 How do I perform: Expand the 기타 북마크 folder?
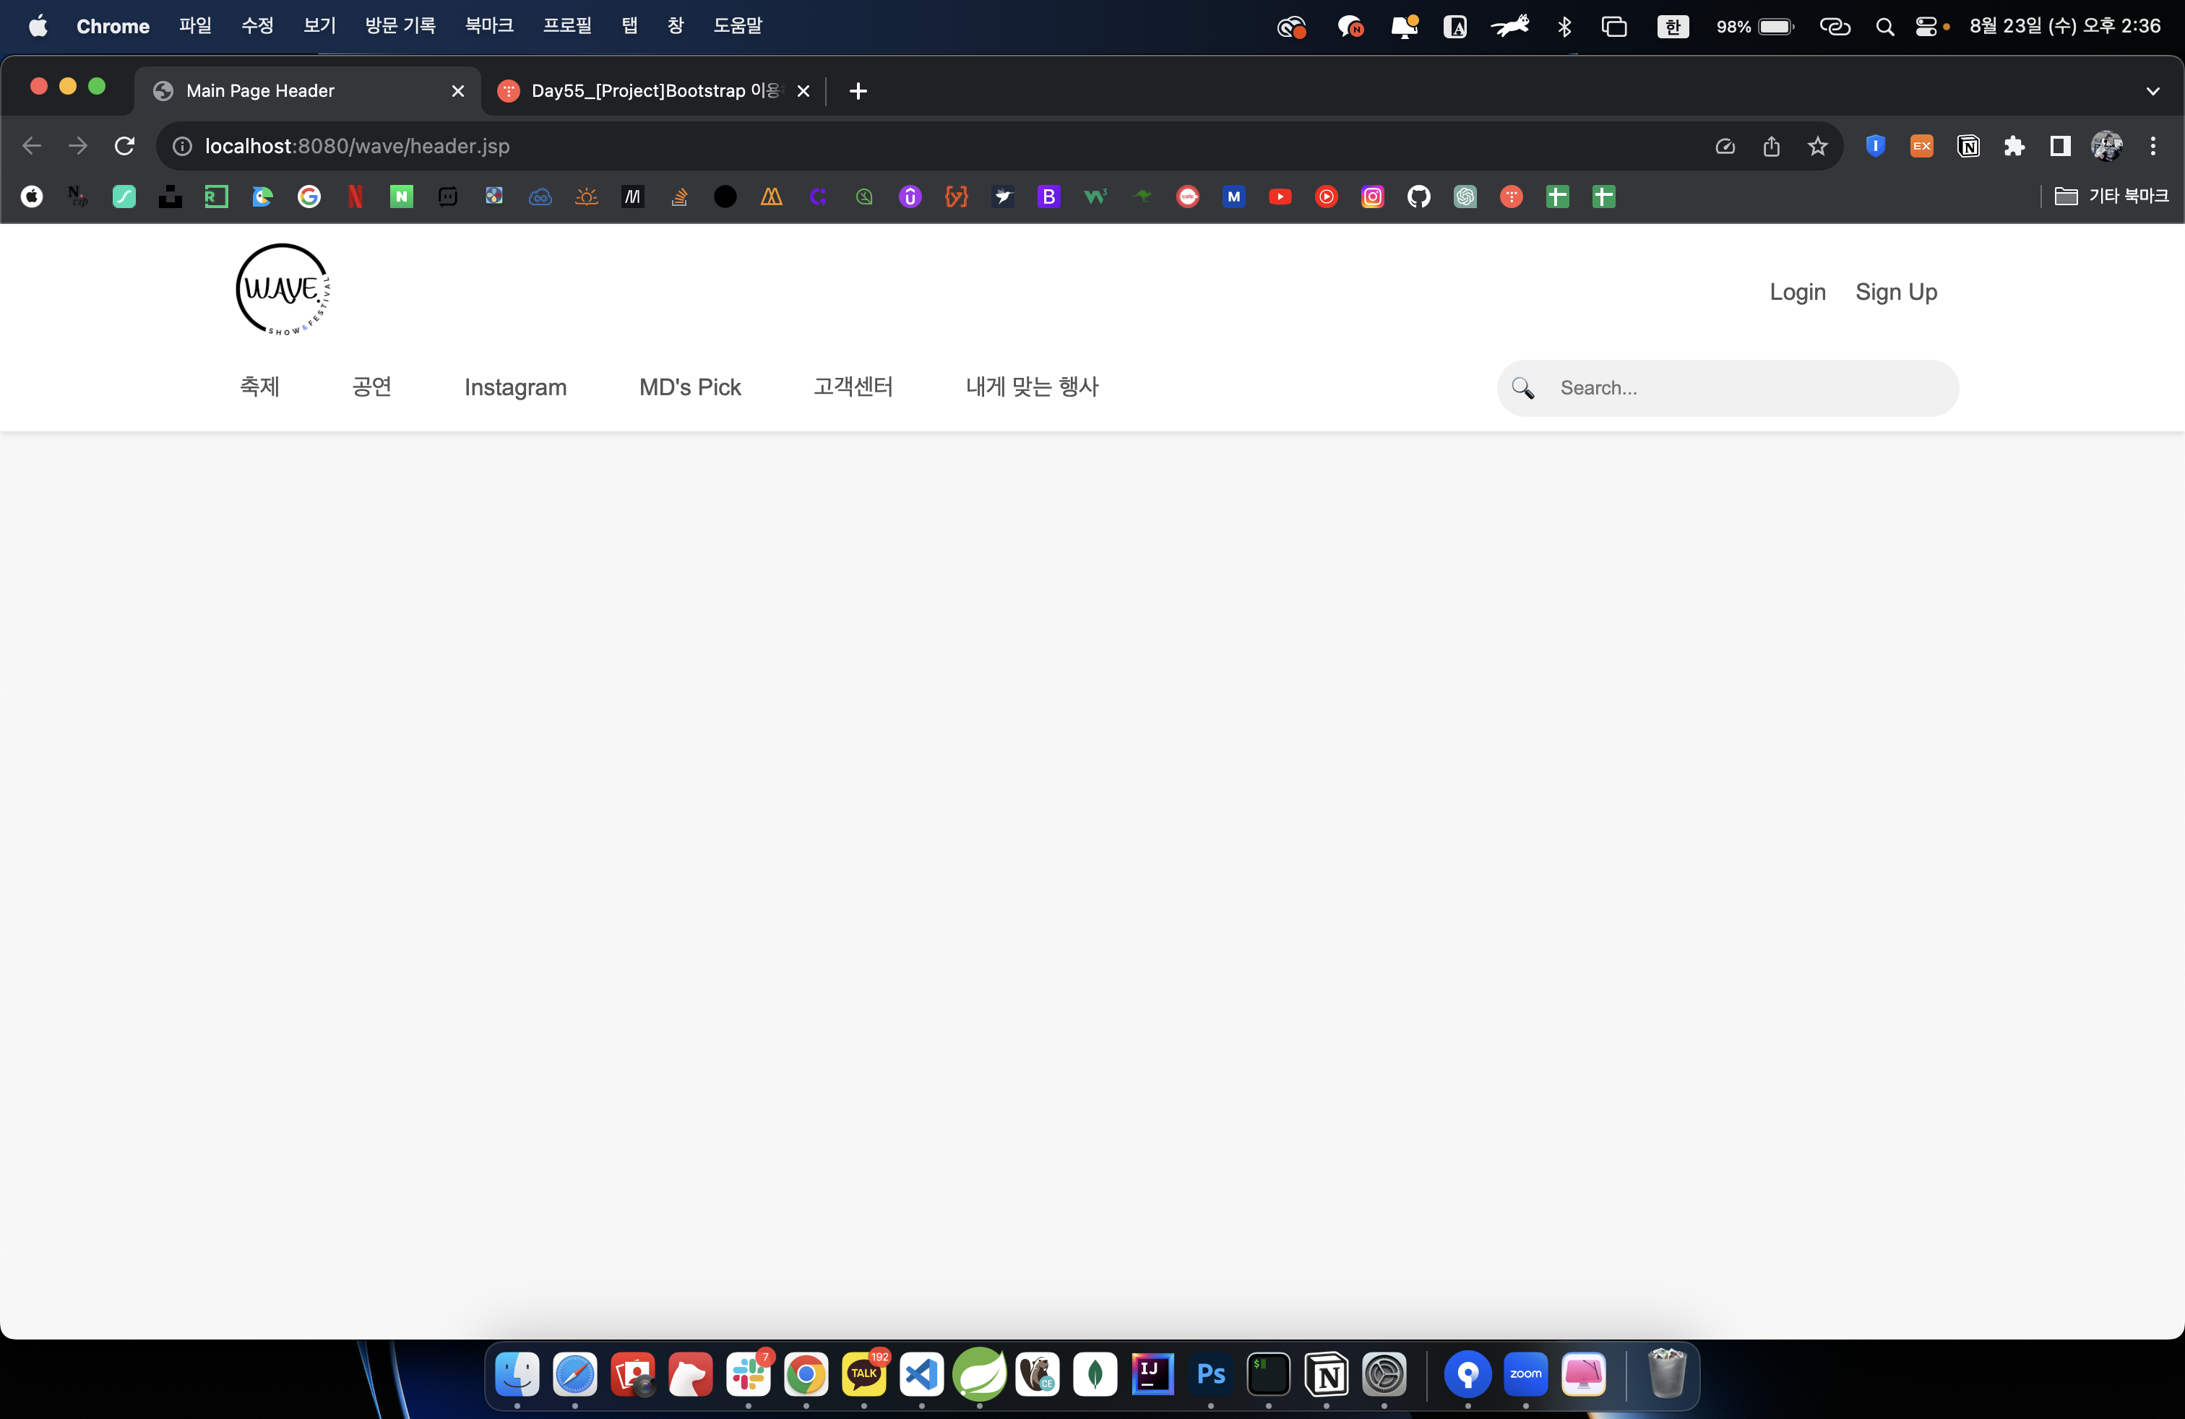click(2111, 197)
